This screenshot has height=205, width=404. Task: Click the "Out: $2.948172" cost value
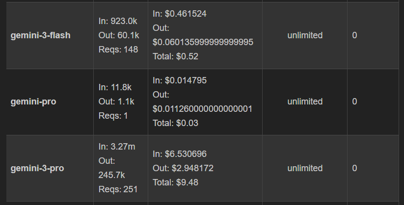point(183,168)
